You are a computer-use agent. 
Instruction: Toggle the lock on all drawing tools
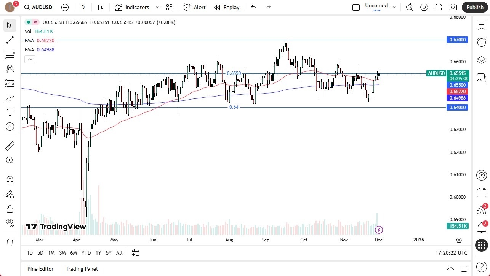coord(10,209)
